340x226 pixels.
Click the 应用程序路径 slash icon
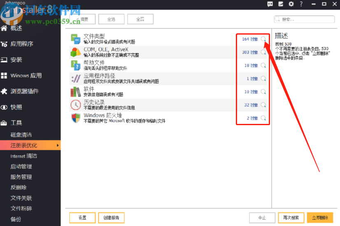coord(76,79)
